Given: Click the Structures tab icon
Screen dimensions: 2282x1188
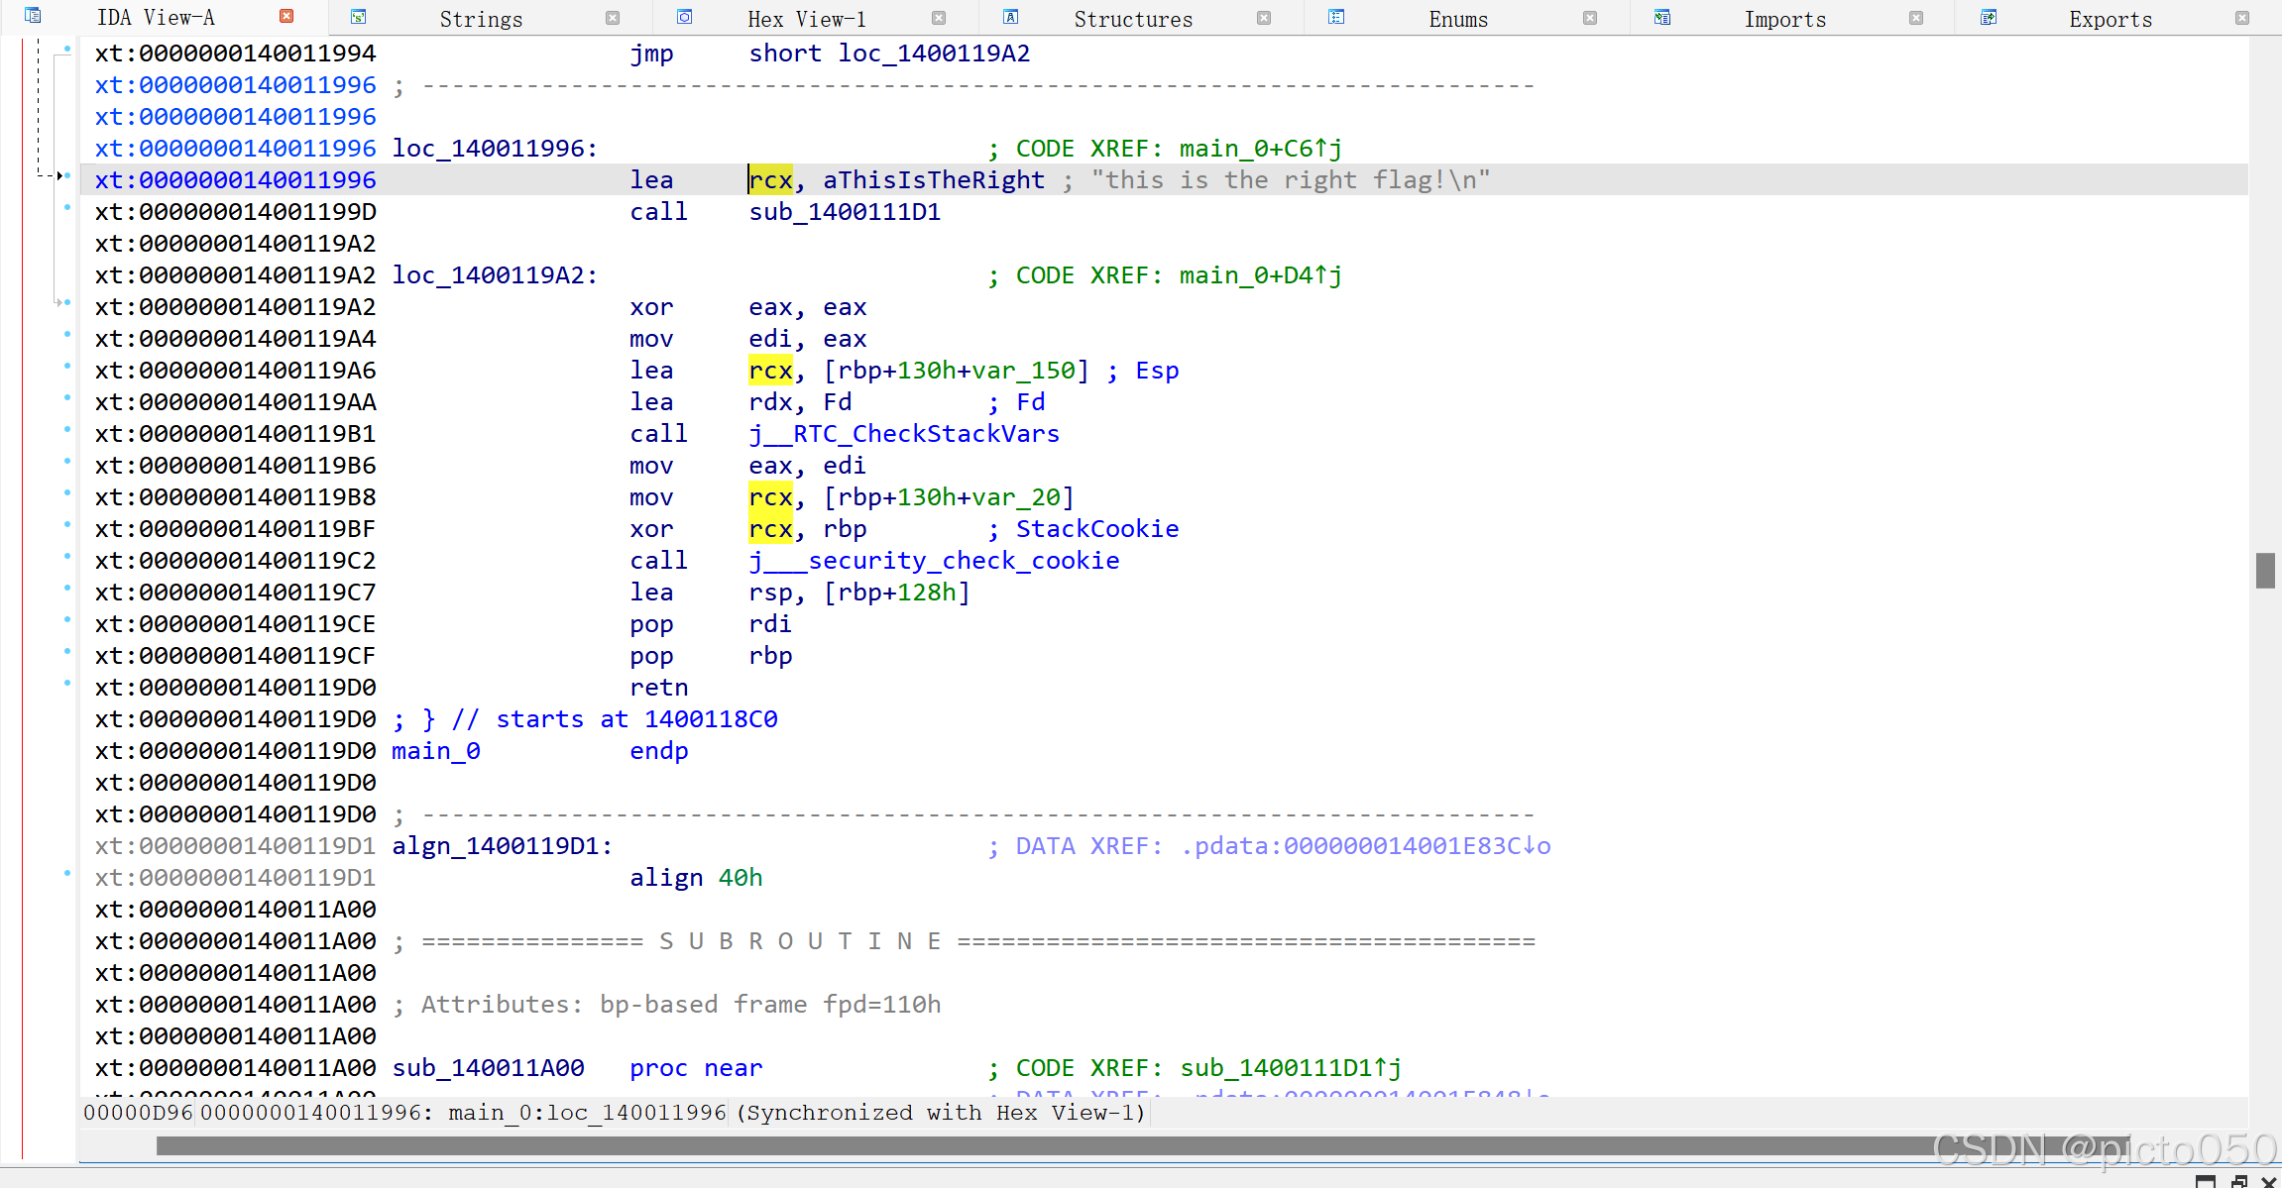Looking at the screenshot, I should 1011,17.
